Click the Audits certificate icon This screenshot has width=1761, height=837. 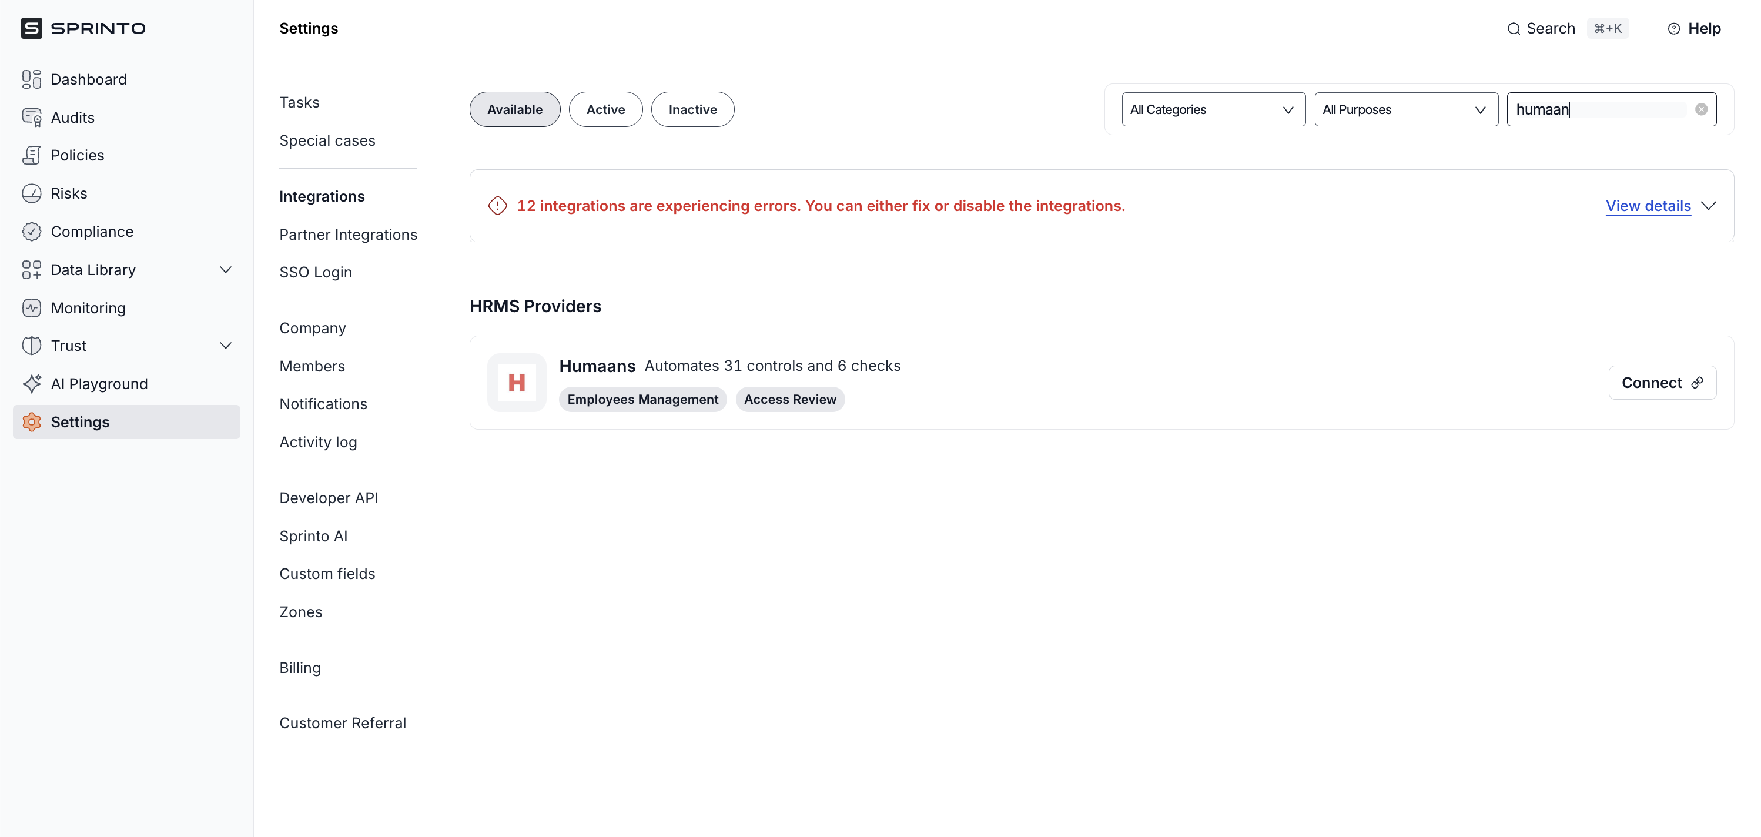[x=32, y=118]
